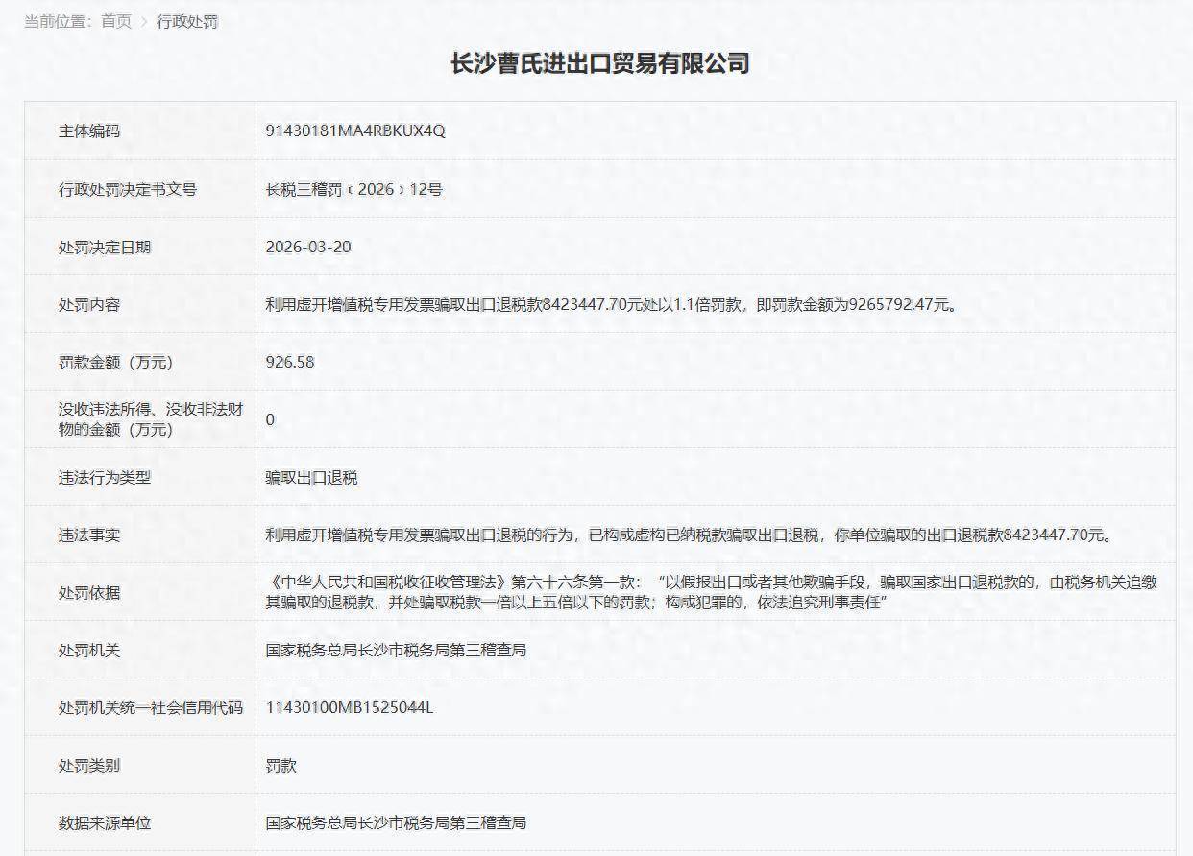Screen dimensions: 1193x856
Task: Click the violation type value 骗取出口退税
Action: coord(311,477)
